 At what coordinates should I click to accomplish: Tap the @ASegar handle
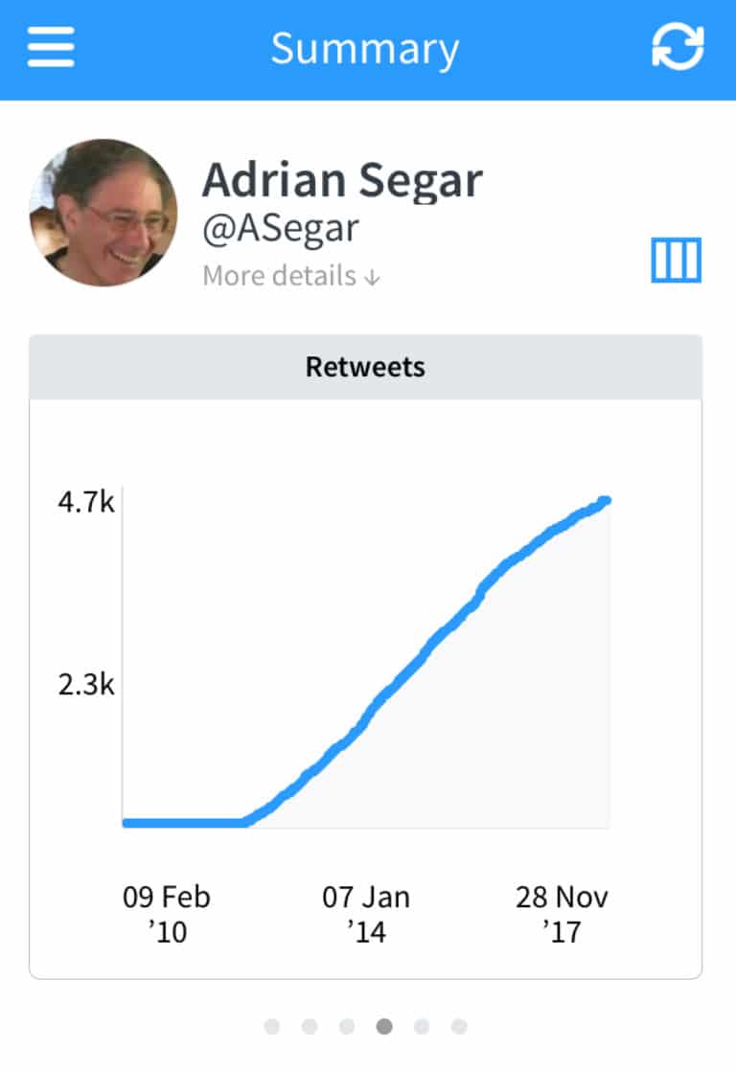pyautogui.click(x=280, y=229)
